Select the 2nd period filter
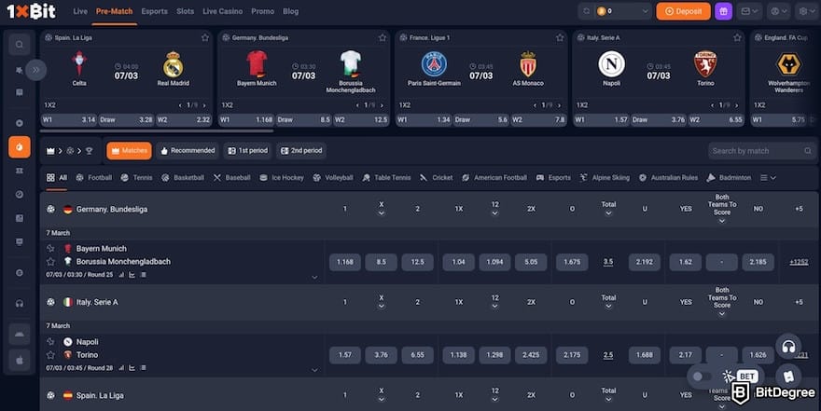Image resolution: width=821 pixels, height=411 pixels. [301, 151]
